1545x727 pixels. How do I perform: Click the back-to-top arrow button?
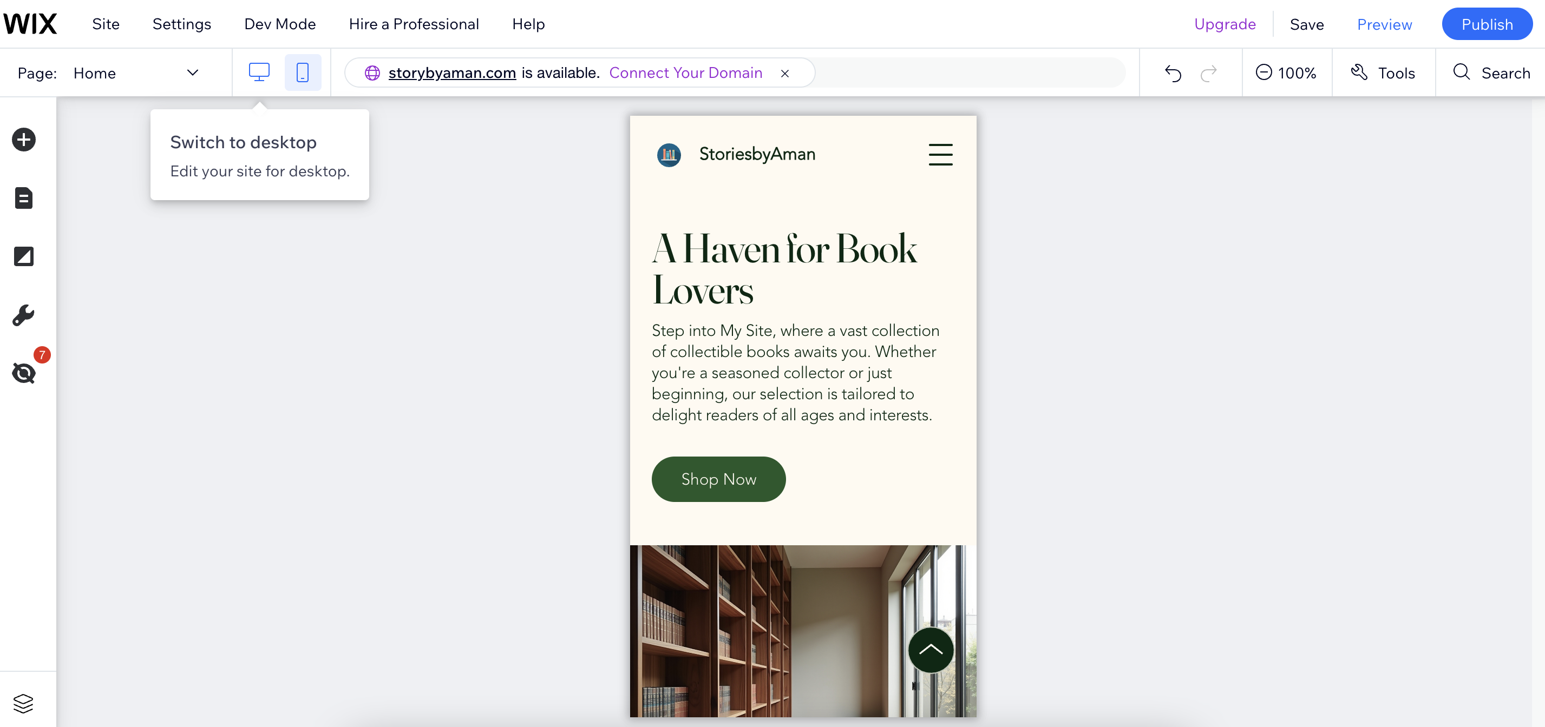coord(930,650)
